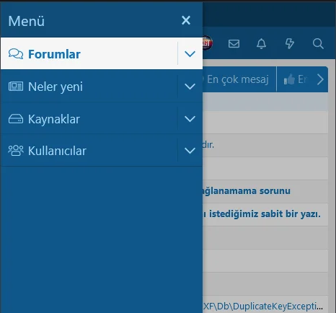The height and width of the screenshot is (313, 336).
Task: Open the bell notifications icon
Action: [262, 44]
